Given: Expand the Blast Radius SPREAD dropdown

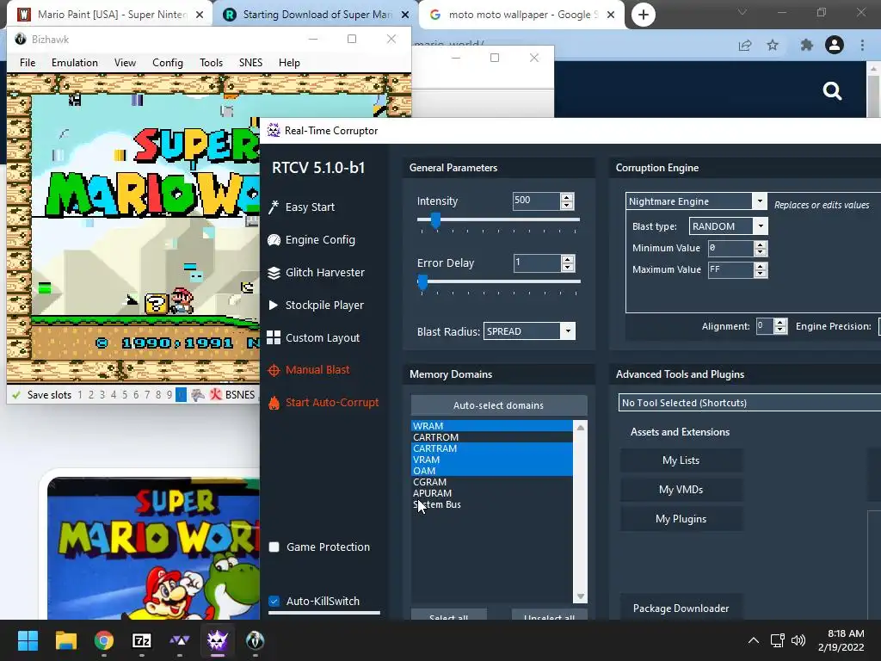Looking at the screenshot, I should (568, 331).
